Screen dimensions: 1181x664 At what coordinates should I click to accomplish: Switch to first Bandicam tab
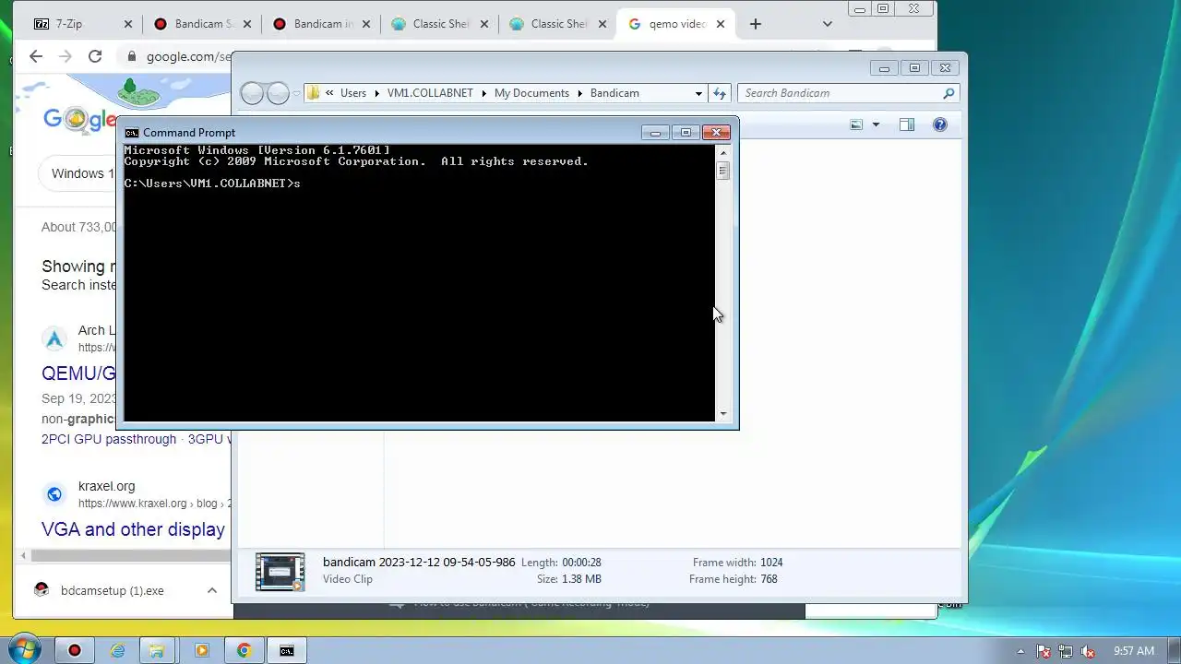click(x=203, y=24)
